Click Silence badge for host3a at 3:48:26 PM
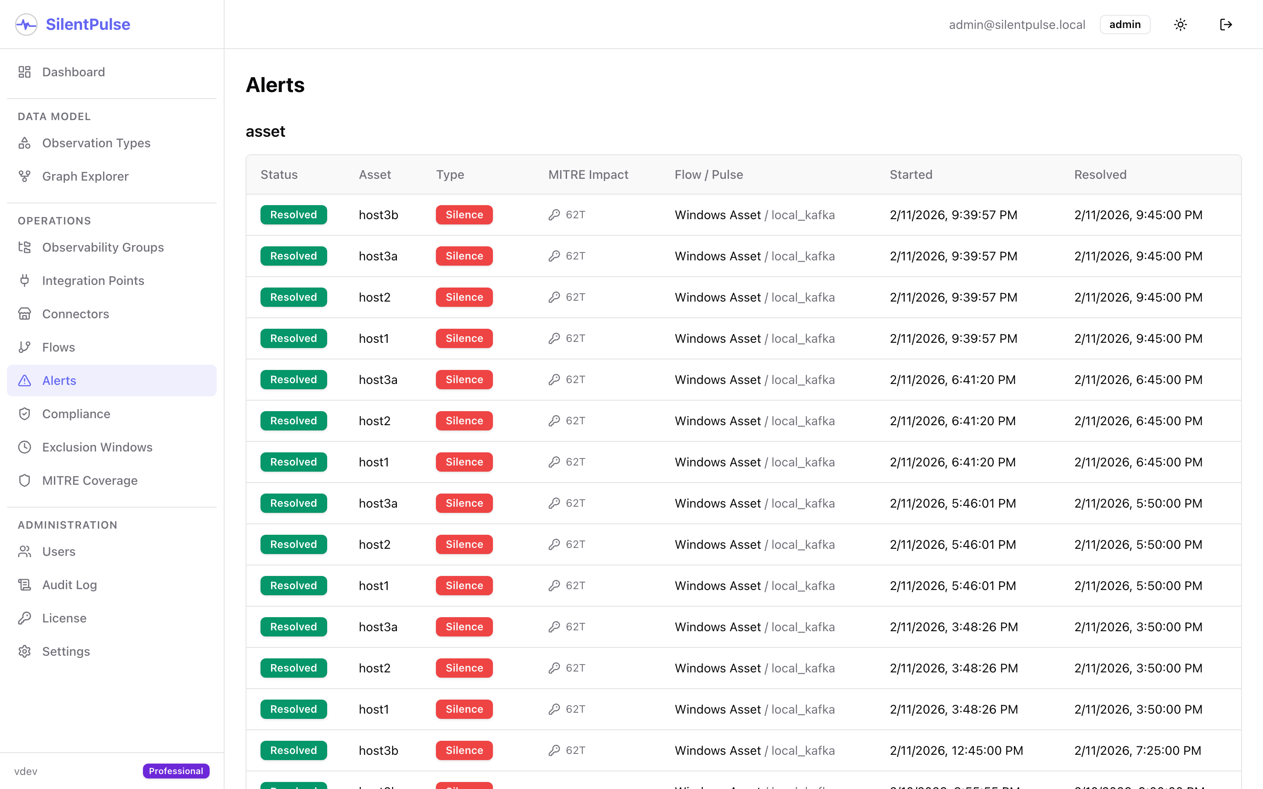This screenshot has height=789, width=1263. click(464, 627)
